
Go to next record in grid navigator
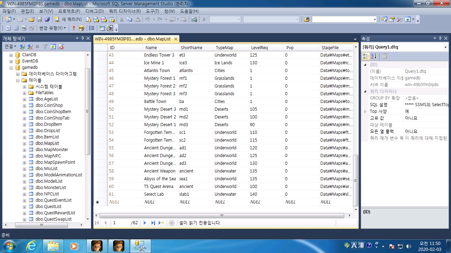click(145, 223)
